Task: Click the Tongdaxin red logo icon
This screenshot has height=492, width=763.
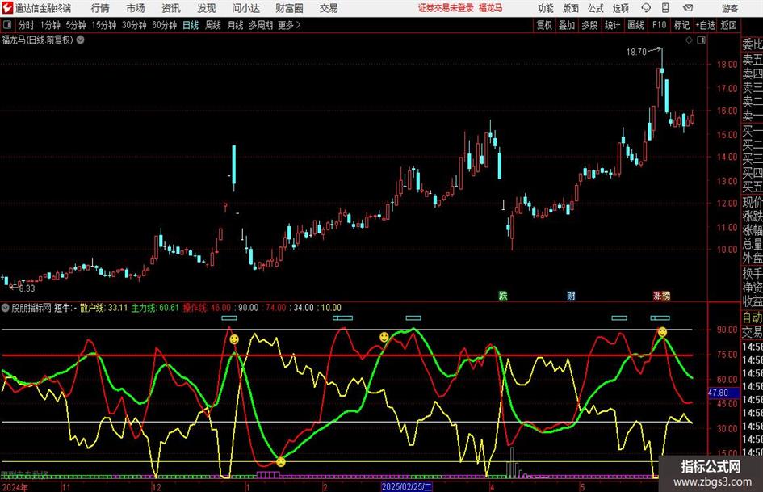Action: point(6,8)
